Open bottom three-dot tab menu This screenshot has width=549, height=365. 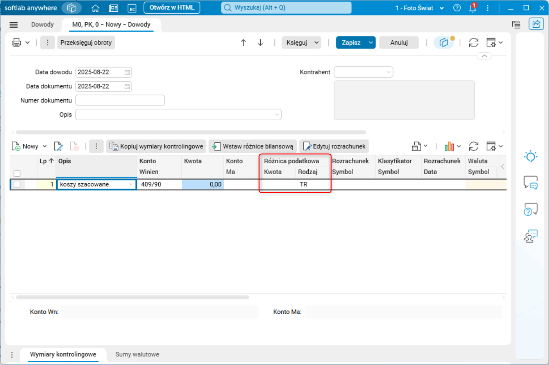coord(12,355)
